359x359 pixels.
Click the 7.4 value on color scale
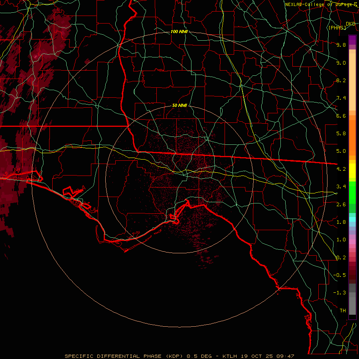(x=341, y=98)
